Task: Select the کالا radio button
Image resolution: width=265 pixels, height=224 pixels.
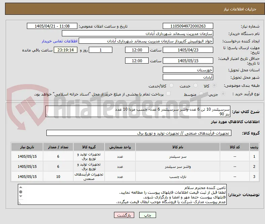Action: (214, 85)
